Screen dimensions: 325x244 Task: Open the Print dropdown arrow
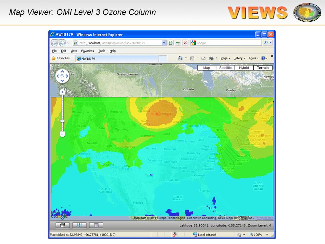217,58
